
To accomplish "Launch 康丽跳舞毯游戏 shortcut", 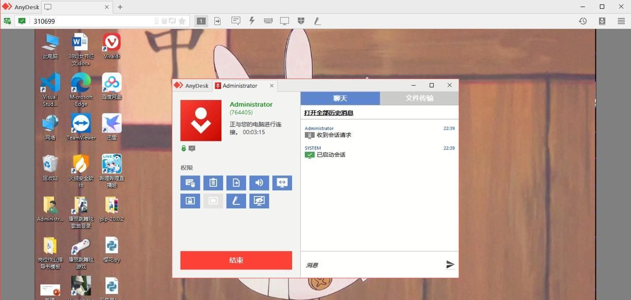I will click(81, 253).
